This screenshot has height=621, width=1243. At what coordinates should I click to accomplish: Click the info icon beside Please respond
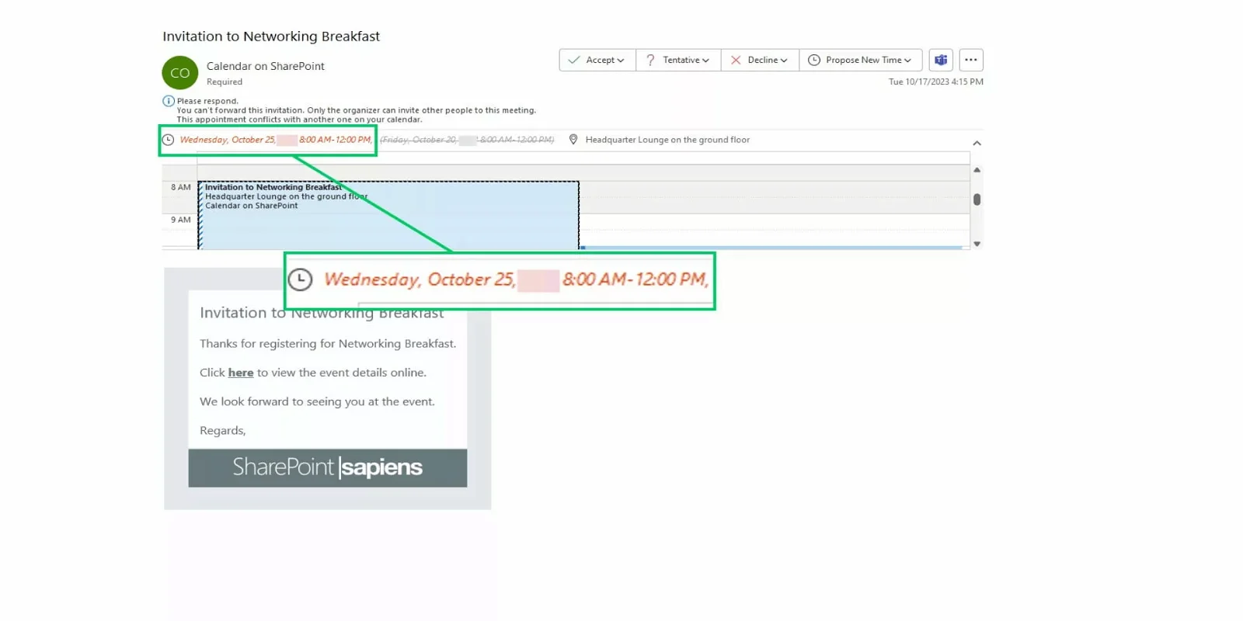tap(168, 101)
